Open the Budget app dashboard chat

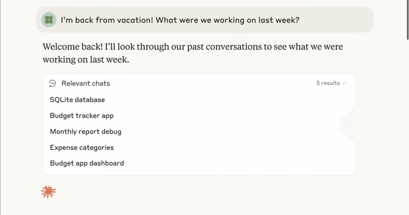point(87,163)
